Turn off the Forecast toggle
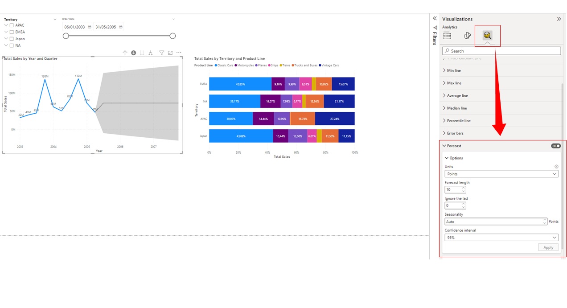The width and height of the screenshot is (567, 308). (555, 146)
